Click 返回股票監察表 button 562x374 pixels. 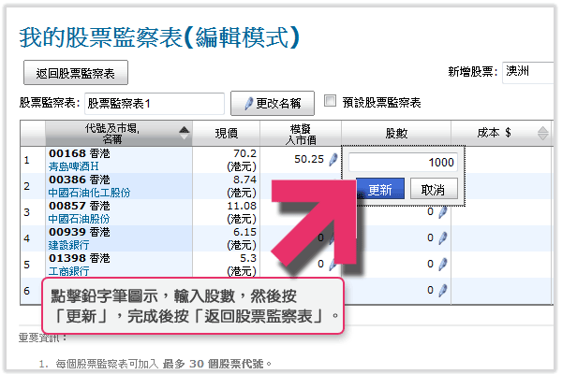76,73
